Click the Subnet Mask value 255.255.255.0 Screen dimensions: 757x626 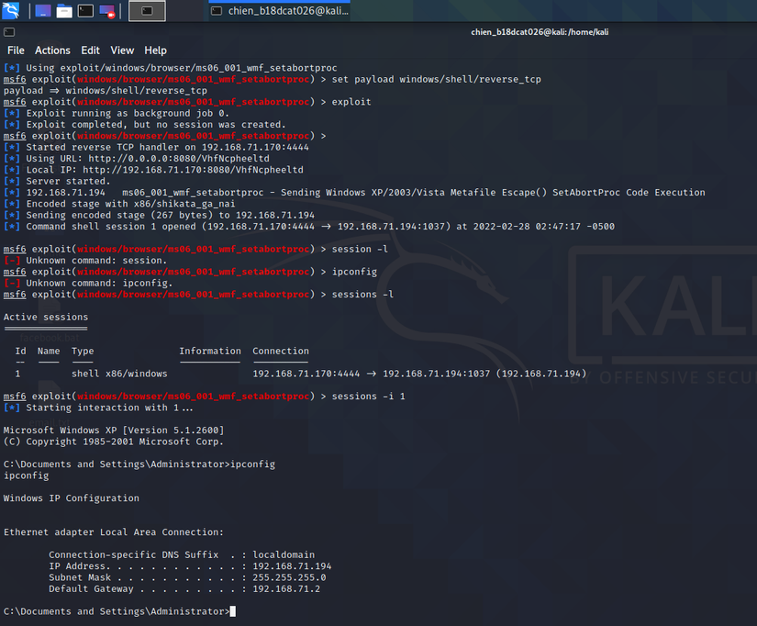(289, 577)
